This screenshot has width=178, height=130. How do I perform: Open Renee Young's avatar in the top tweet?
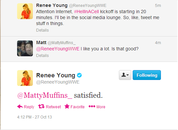25,11
